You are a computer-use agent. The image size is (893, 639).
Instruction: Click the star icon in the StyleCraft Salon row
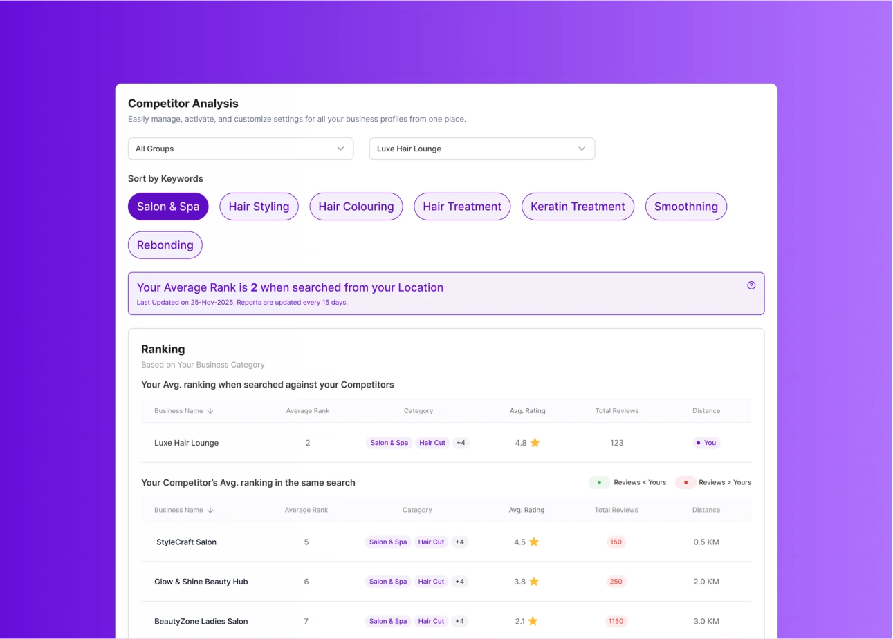click(534, 542)
